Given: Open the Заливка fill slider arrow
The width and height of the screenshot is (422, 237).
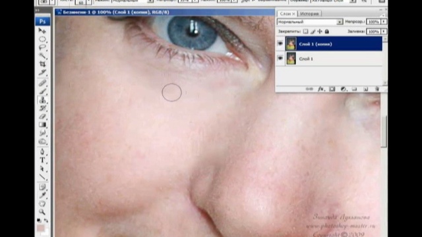Looking at the screenshot, I should click(x=384, y=32).
